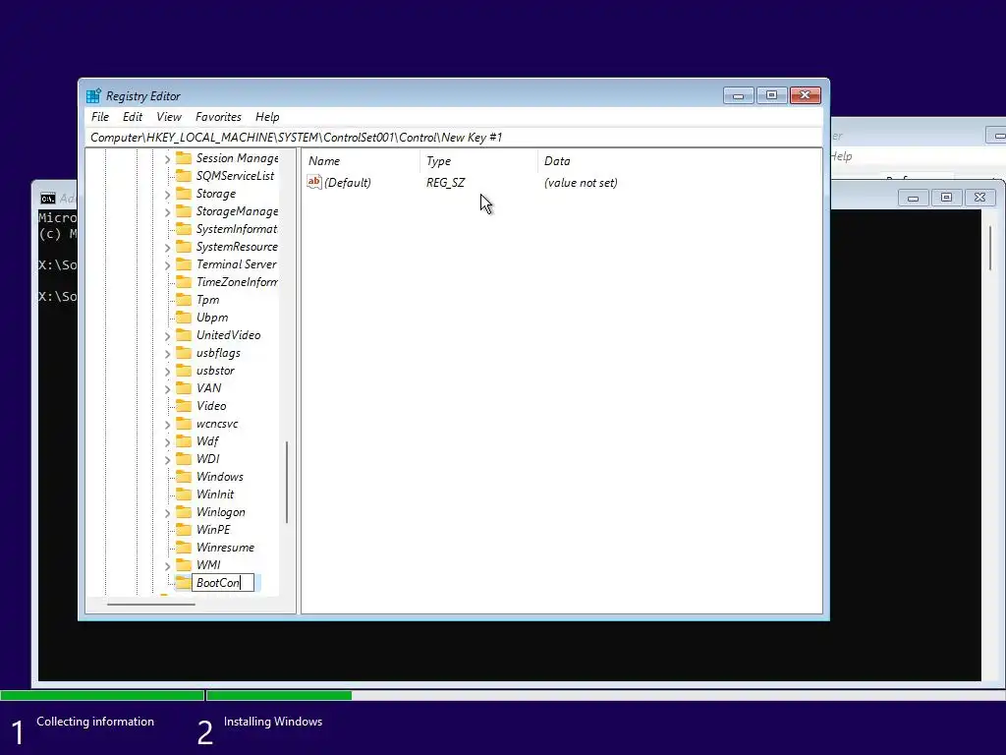
Task: Click the Session Manager folder icon
Action: click(184, 158)
